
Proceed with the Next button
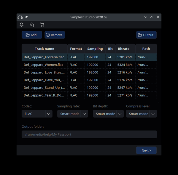[x=146, y=150]
